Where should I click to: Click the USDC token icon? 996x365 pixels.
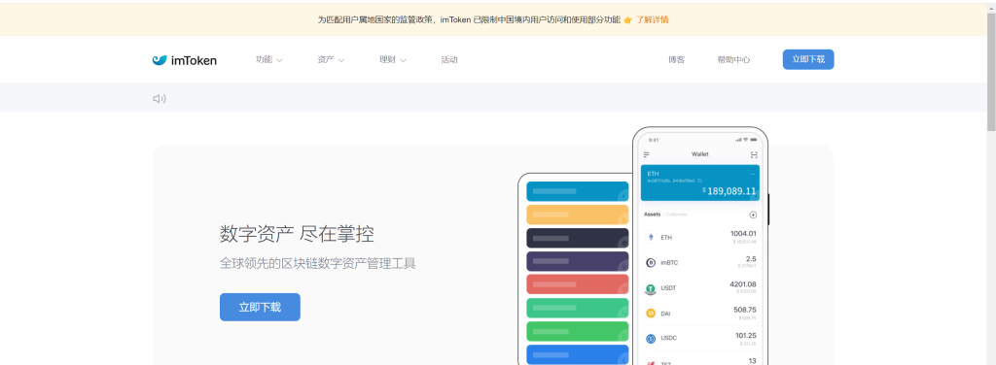[651, 339]
